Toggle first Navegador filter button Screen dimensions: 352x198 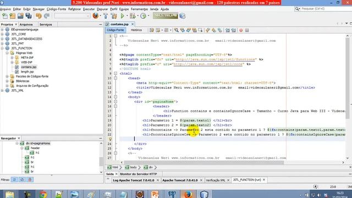[14, 180]
